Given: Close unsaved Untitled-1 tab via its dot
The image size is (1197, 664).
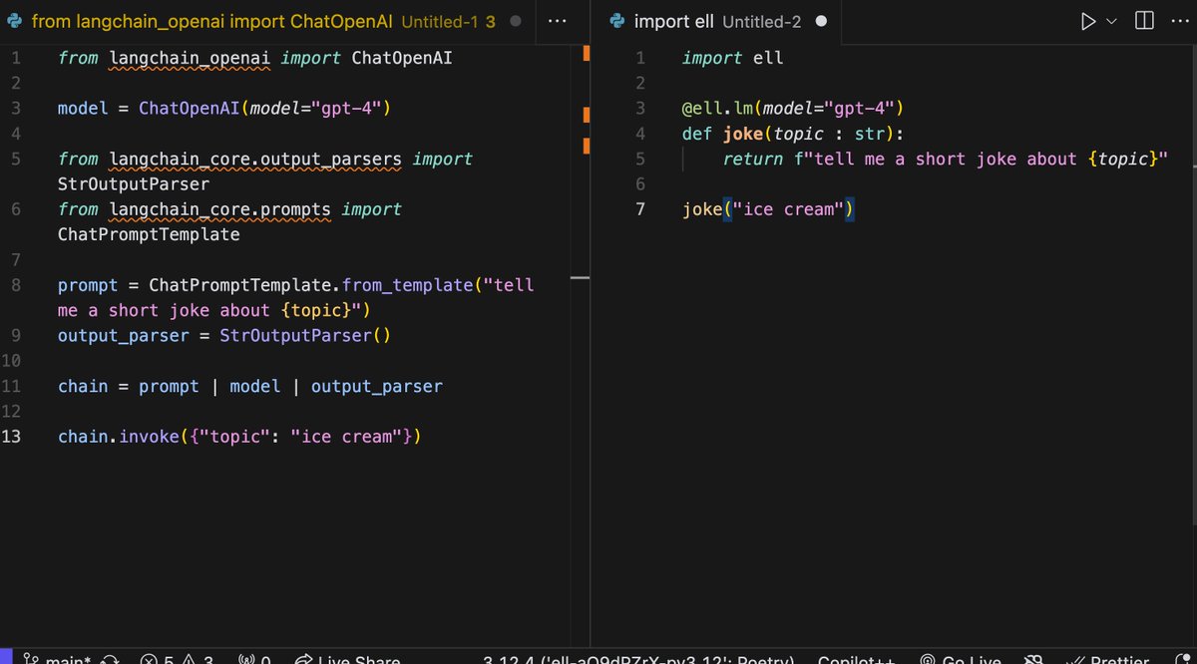Looking at the screenshot, I should 515,21.
